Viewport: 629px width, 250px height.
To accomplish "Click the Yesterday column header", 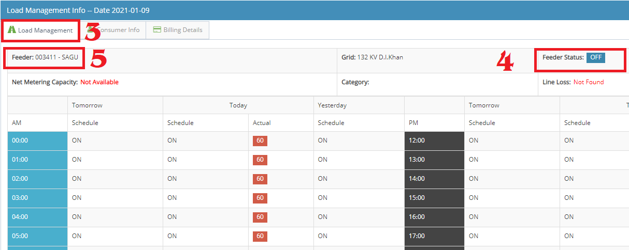I will (332, 105).
